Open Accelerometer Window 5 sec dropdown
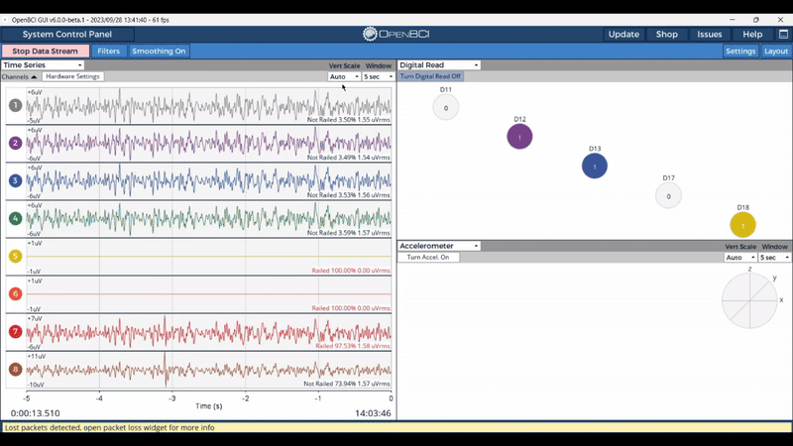Screen dimensions: 793x446 (x=774, y=258)
